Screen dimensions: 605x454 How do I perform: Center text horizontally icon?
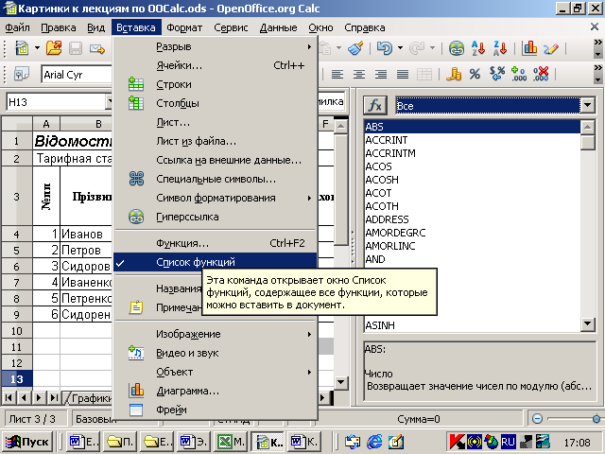(359, 74)
